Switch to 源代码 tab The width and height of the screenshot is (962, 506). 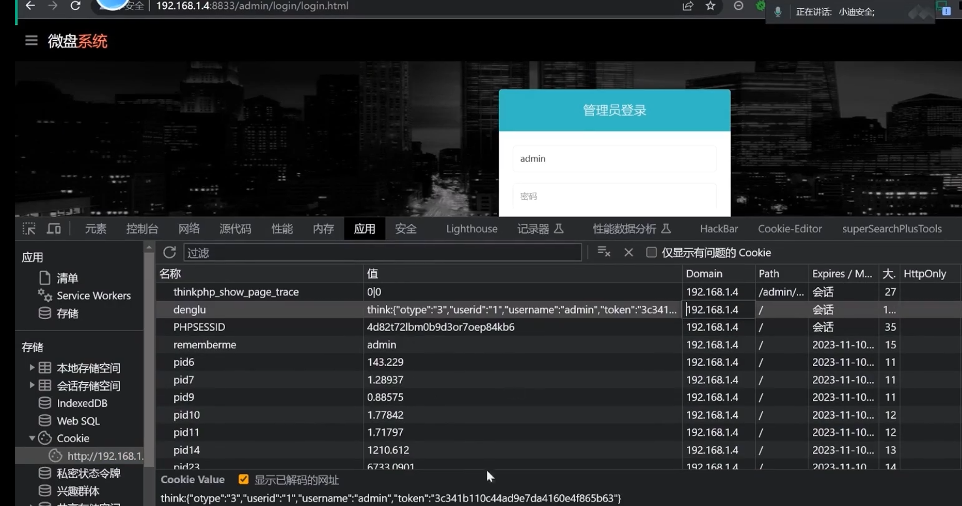[x=235, y=228]
